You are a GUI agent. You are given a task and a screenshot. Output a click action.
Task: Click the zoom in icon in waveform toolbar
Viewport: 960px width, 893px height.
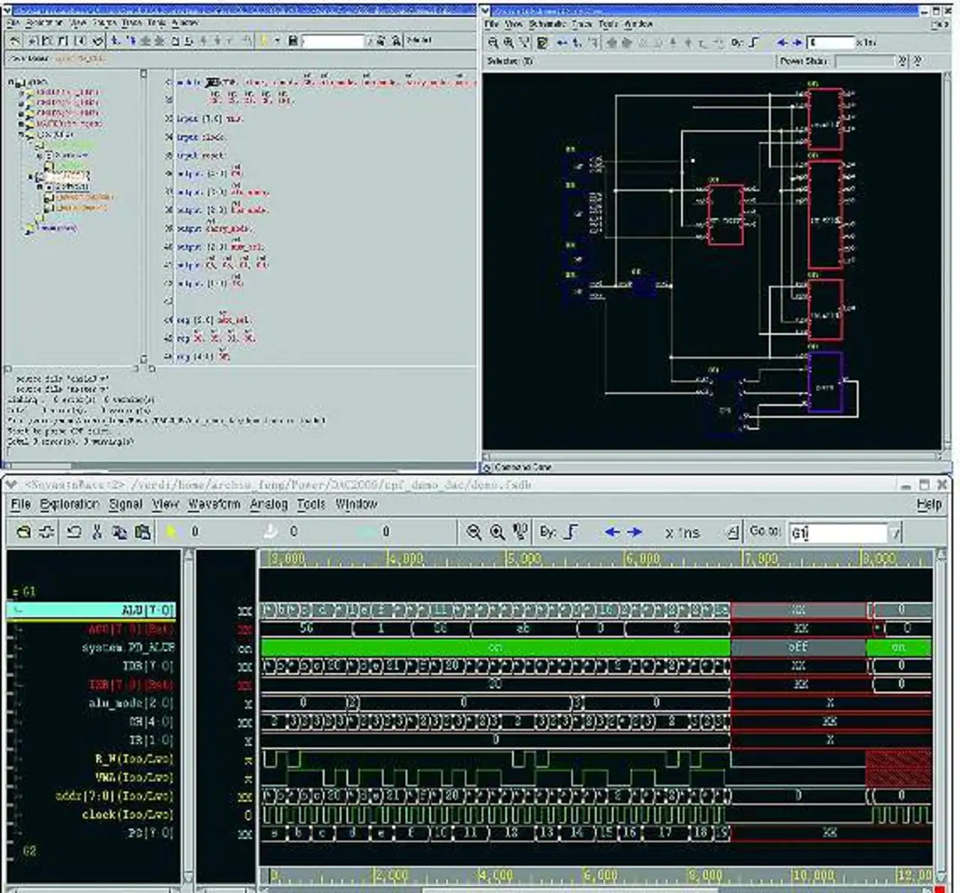[496, 532]
